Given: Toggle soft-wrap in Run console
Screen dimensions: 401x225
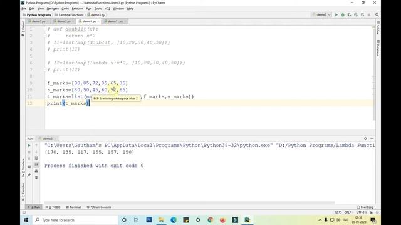Looking at the screenshot, I should (36, 158).
